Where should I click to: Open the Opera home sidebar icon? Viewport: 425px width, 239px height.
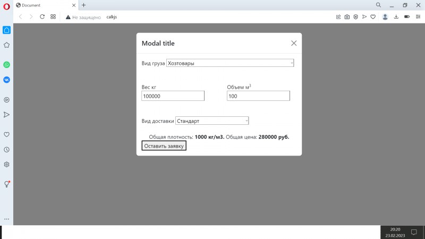click(6, 30)
